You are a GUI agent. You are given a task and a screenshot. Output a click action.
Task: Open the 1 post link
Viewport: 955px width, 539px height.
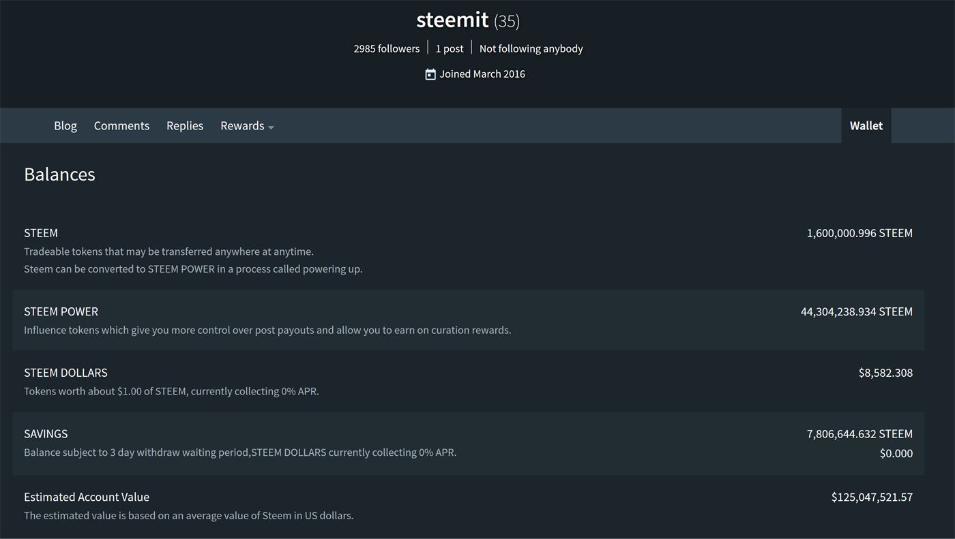tap(450, 48)
